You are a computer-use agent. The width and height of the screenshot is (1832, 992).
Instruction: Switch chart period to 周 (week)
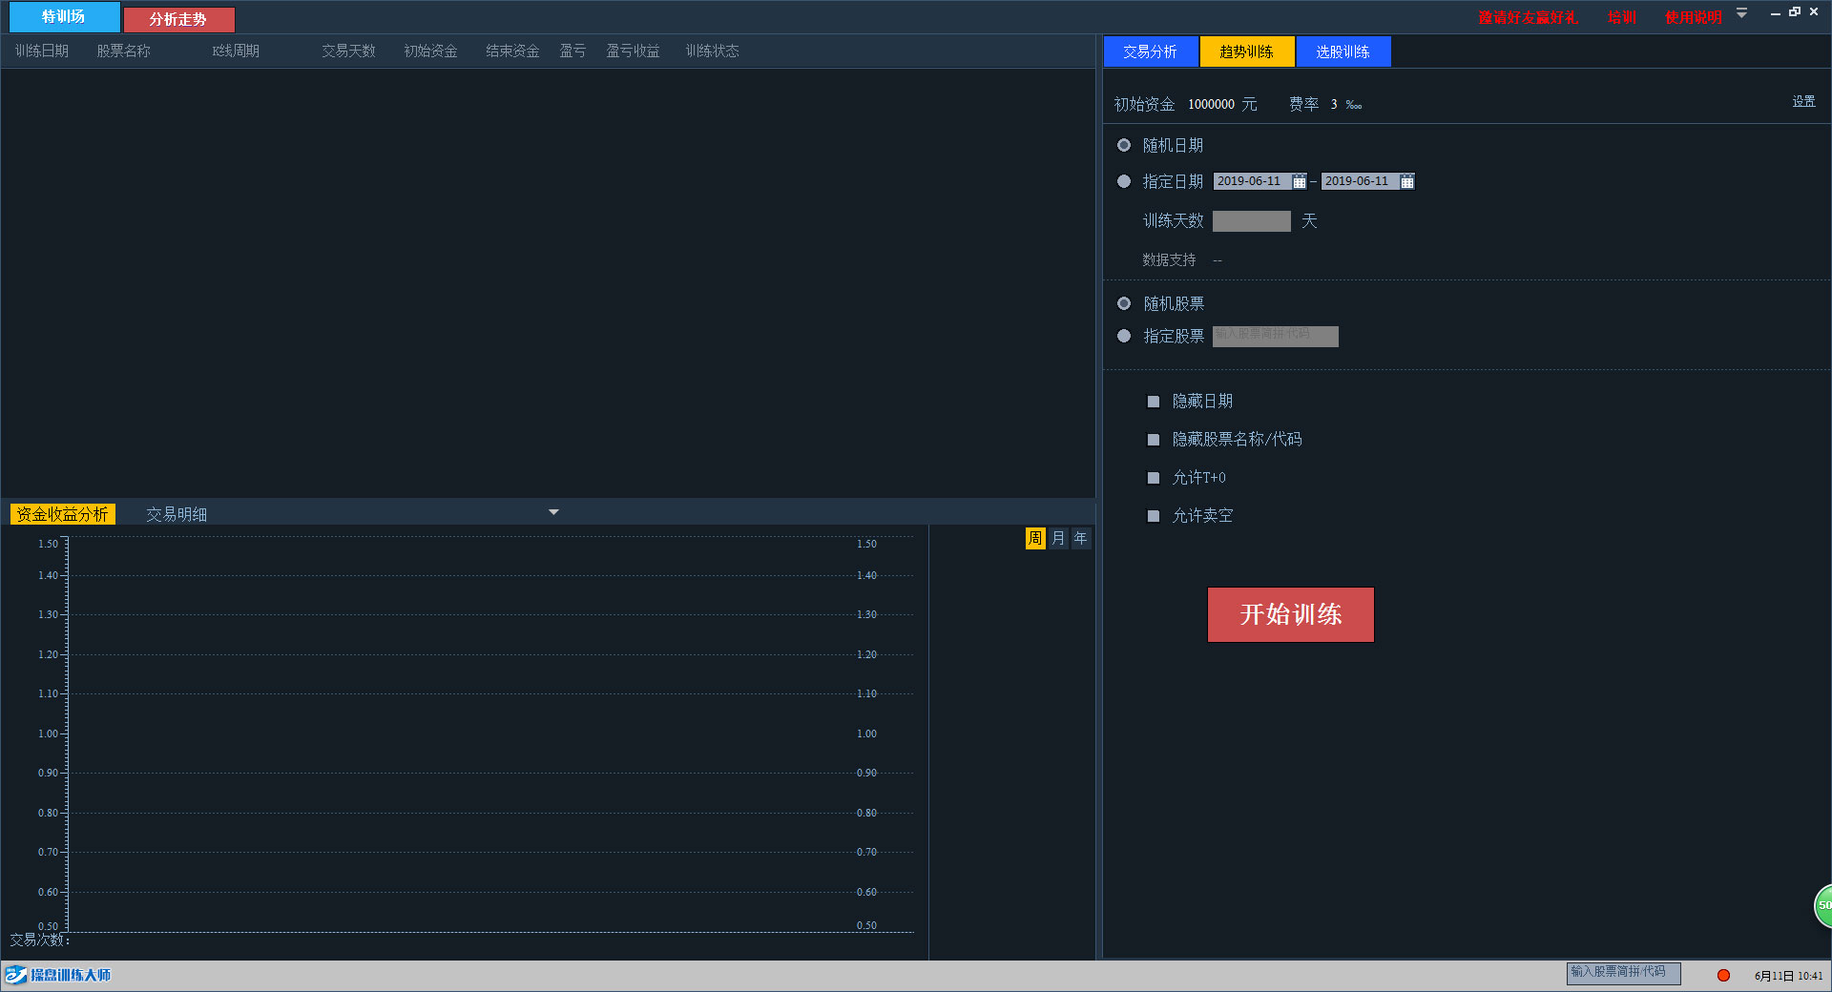(x=1035, y=539)
